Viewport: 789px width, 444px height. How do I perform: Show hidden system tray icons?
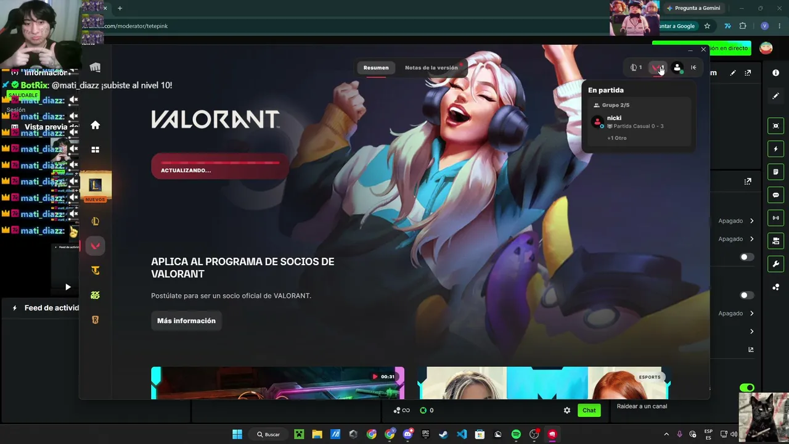[x=666, y=434]
